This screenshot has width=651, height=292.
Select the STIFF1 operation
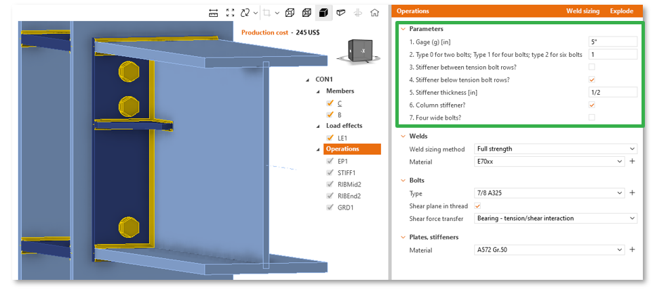coord(346,172)
